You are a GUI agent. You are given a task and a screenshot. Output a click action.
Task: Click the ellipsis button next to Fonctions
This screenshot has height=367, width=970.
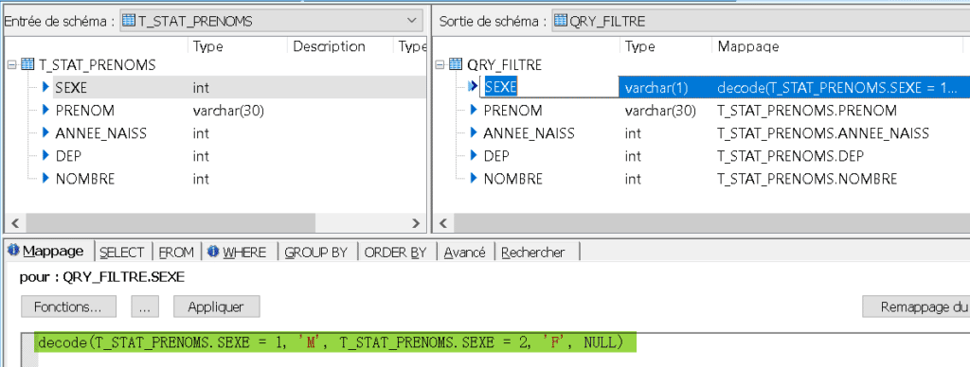145,306
